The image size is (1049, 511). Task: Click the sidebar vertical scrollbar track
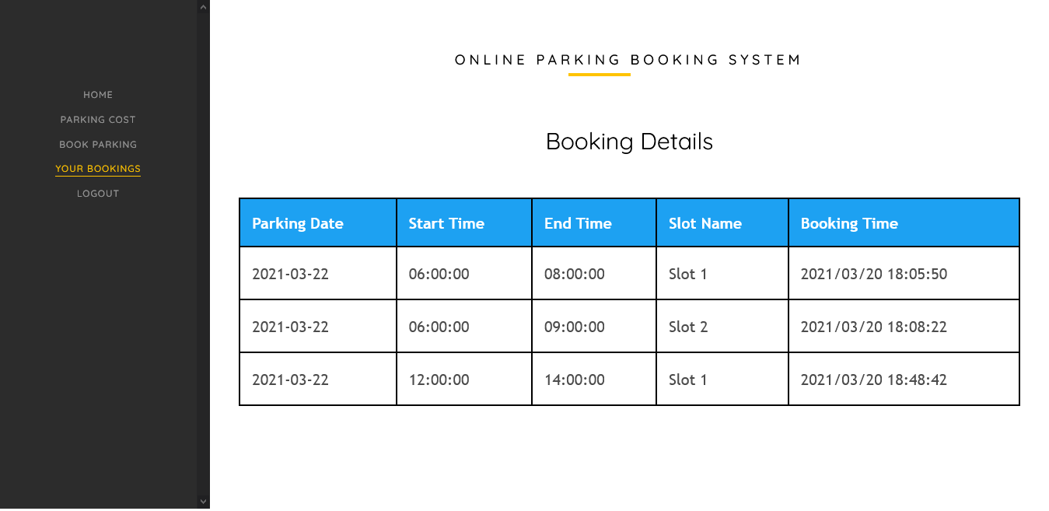pyautogui.click(x=204, y=257)
